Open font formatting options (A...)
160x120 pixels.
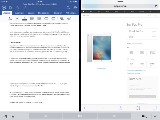(10, 18)
